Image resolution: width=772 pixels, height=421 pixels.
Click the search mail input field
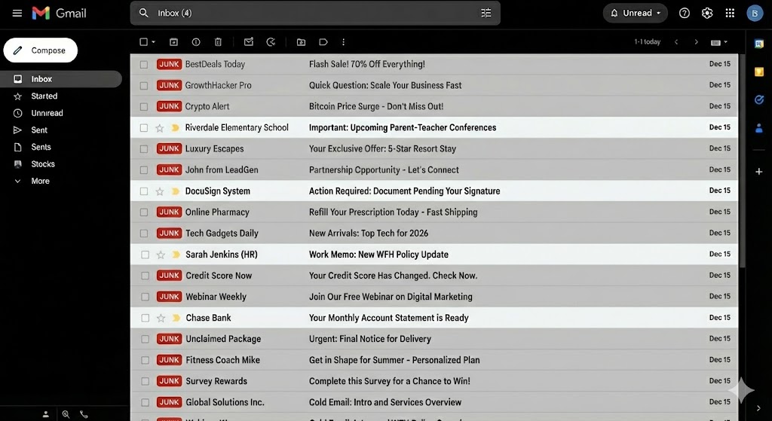[x=315, y=13]
